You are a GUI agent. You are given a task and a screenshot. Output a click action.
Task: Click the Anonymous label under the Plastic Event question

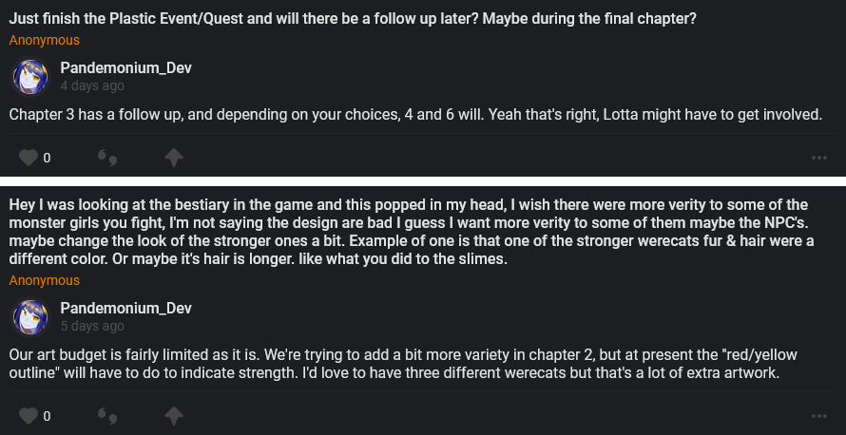pos(45,41)
